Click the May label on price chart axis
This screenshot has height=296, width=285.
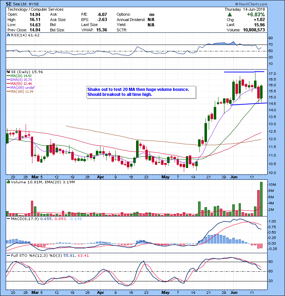pos(165,177)
